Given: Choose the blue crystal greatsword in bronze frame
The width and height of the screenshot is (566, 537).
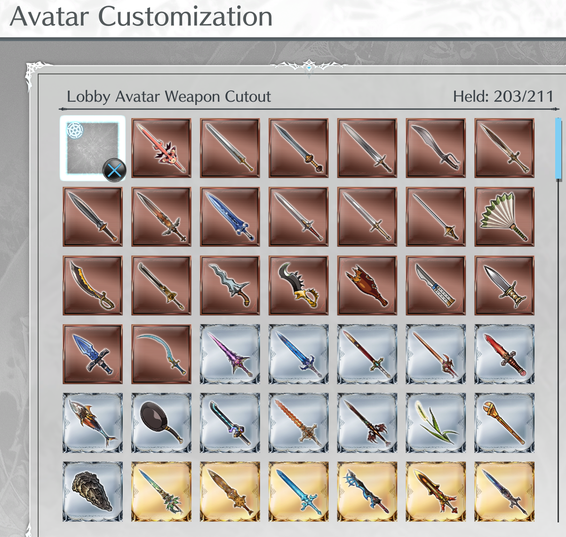Looking at the screenshot, I should click(230, 217).
